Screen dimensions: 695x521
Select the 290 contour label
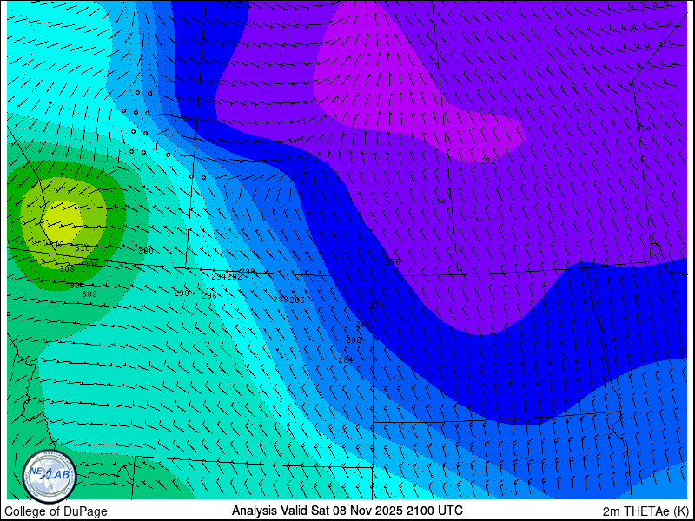(248, 272)
